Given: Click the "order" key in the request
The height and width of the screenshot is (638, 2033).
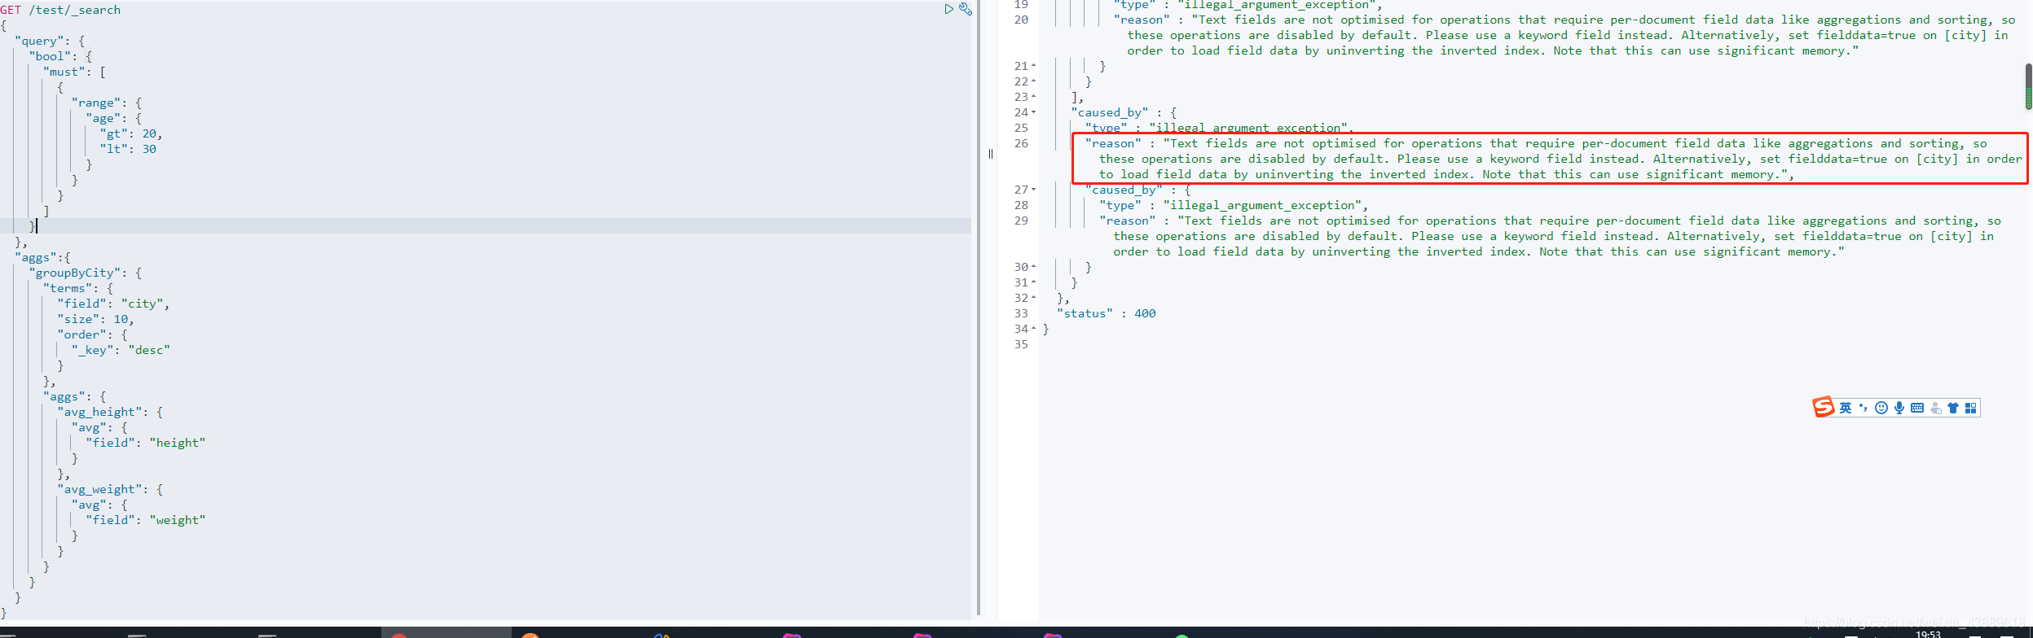Looking at the screenshot, I should (81, 334).
